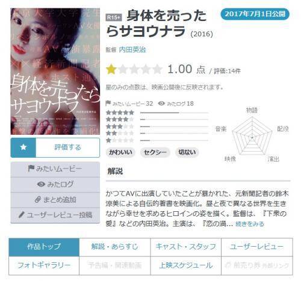Click the yellow star in the rating row
Viewport: 301px width, 281px height.
pyautogui.click(x=111, y=69)
